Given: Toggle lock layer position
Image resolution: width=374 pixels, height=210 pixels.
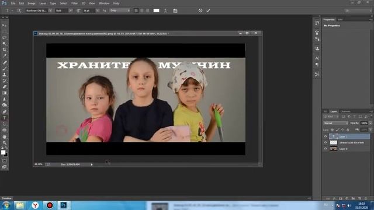Looking at the screenshot, I should pyautogui.click(x=342, y=129).
